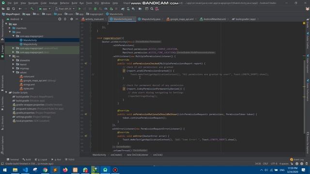Screen dimensions: 310x174
Task: Click the override gutter icon beside onError
Action: tap(86, 136)
